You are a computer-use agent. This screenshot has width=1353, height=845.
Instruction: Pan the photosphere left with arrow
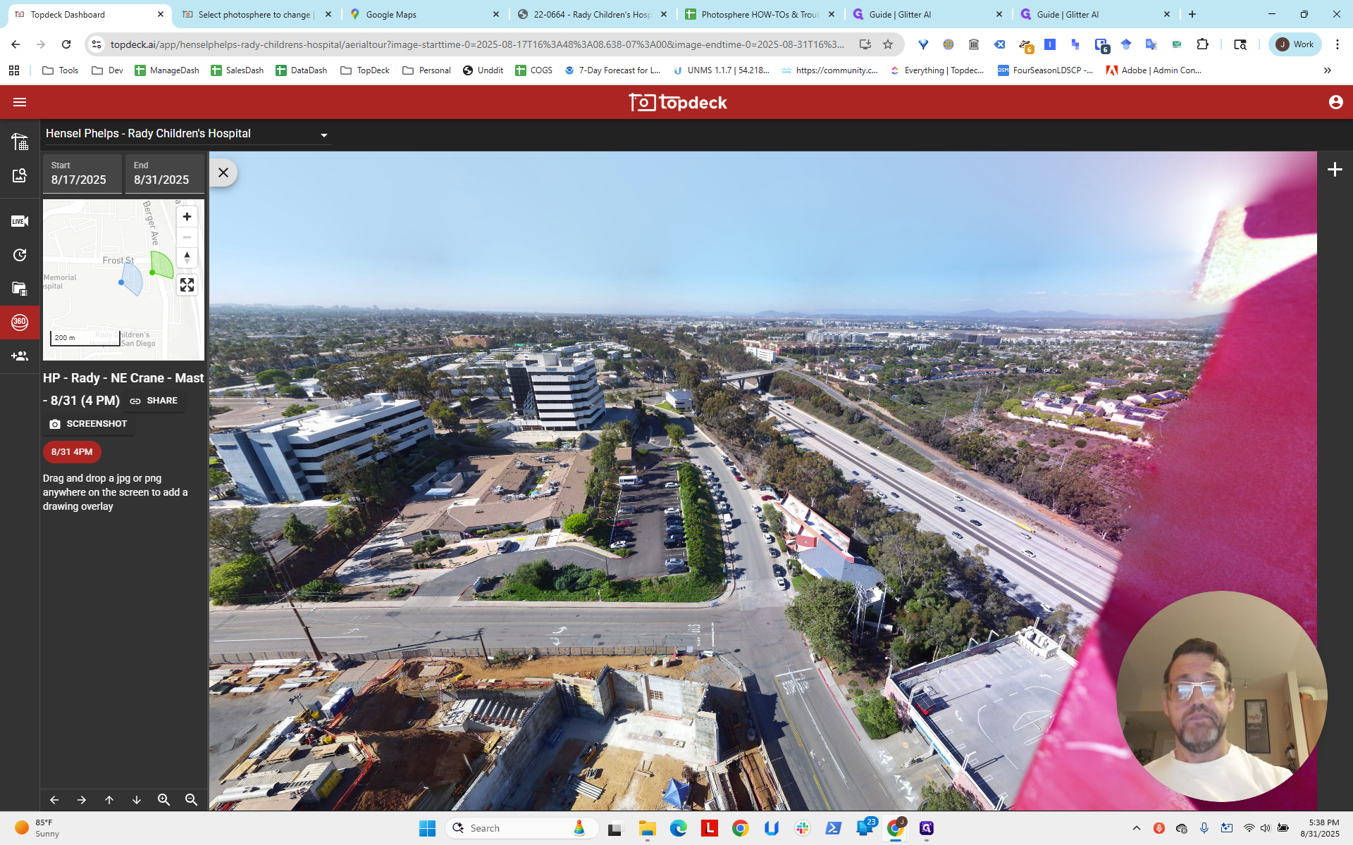pos(54,800)
